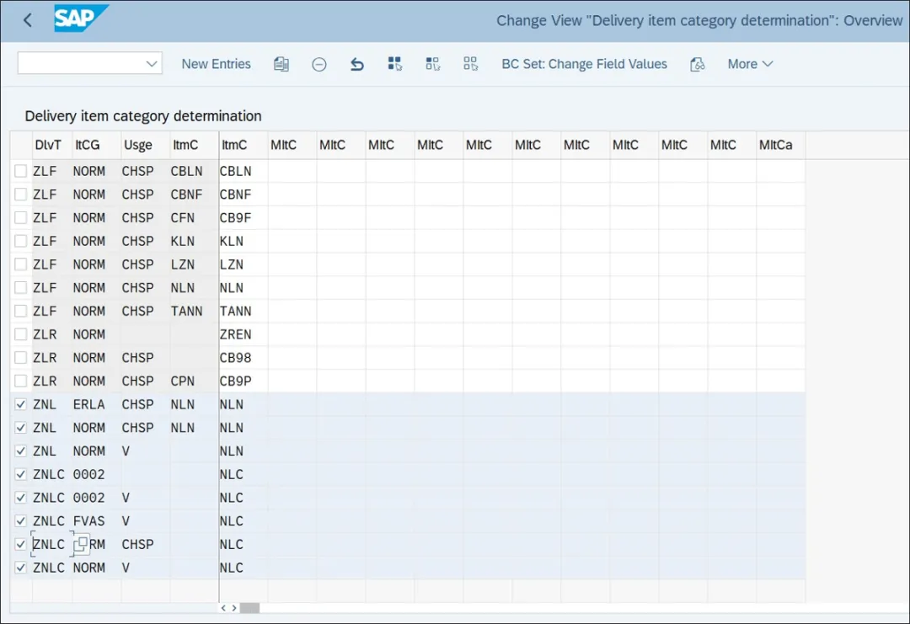Screen dimensions: 910x624
Task: Click the value help icon in ZNLC row
Action: coord(81,544)
